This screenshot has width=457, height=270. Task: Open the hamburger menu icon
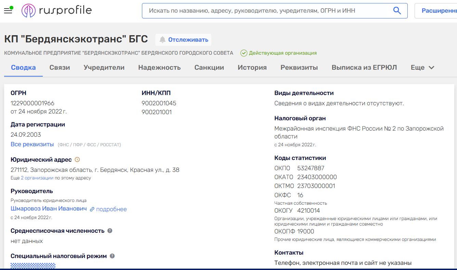point(8,11)
